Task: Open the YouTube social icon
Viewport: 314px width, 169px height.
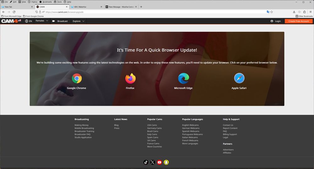Action: 159,162
